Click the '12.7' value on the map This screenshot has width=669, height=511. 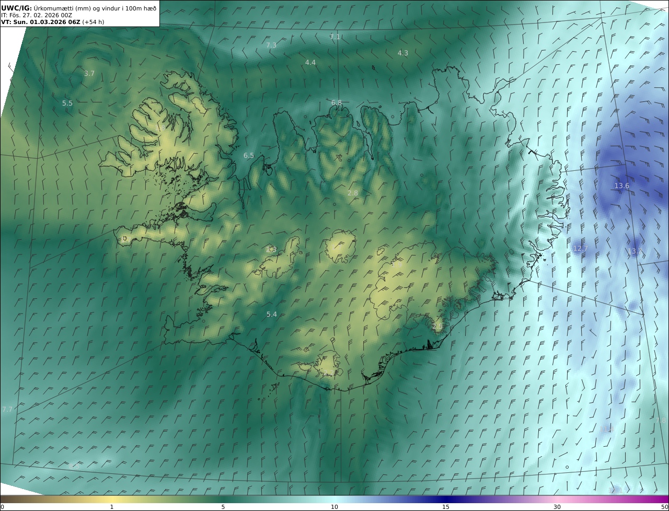(580, 249)
